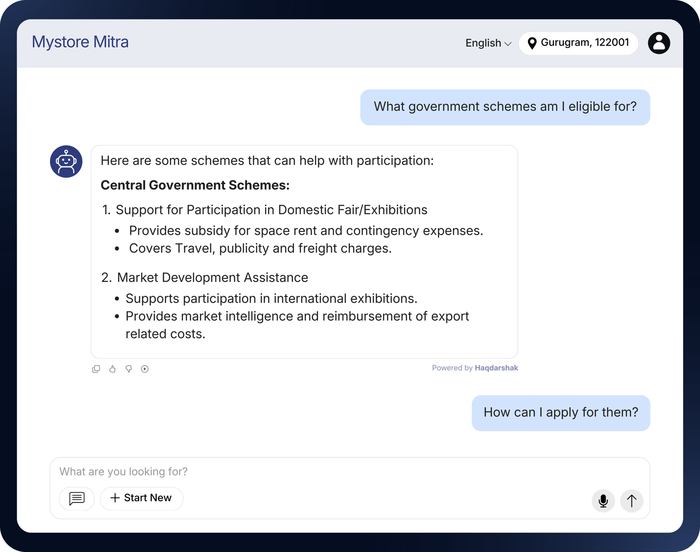Play the response aloud with play icon
Viewport: 700px width, 552px height.
145,369
